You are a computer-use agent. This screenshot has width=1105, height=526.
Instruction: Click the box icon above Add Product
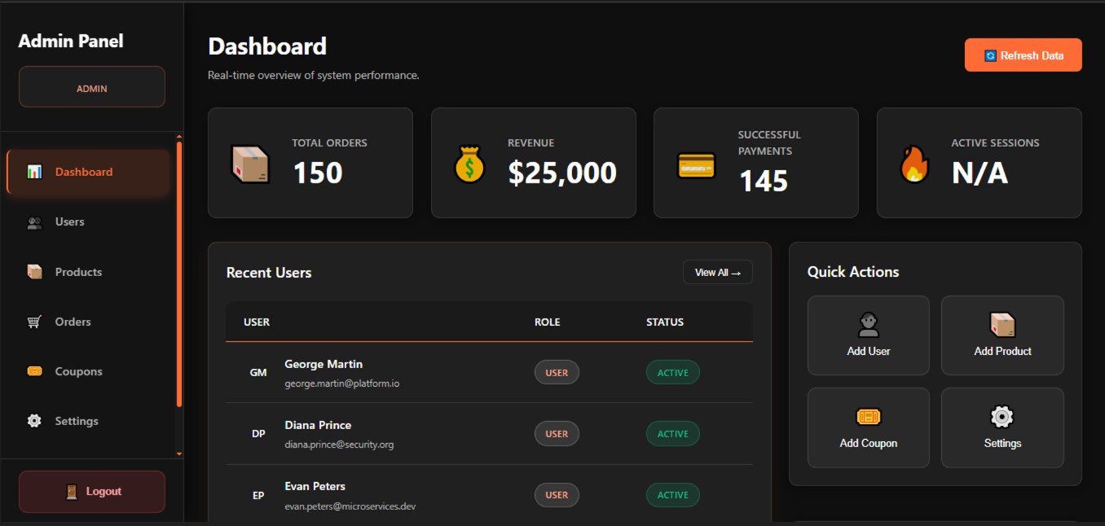(1002, 325)
